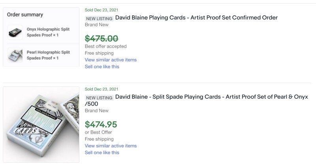Click the Onyx Holographic deck thumbnail icon
Image resolution: width=316 pixels, height=167 pixels.
tap(15, 33)
